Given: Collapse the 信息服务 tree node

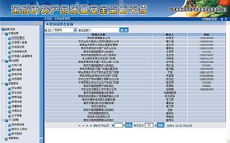Looking at the screenshot, I should point(3,84).
